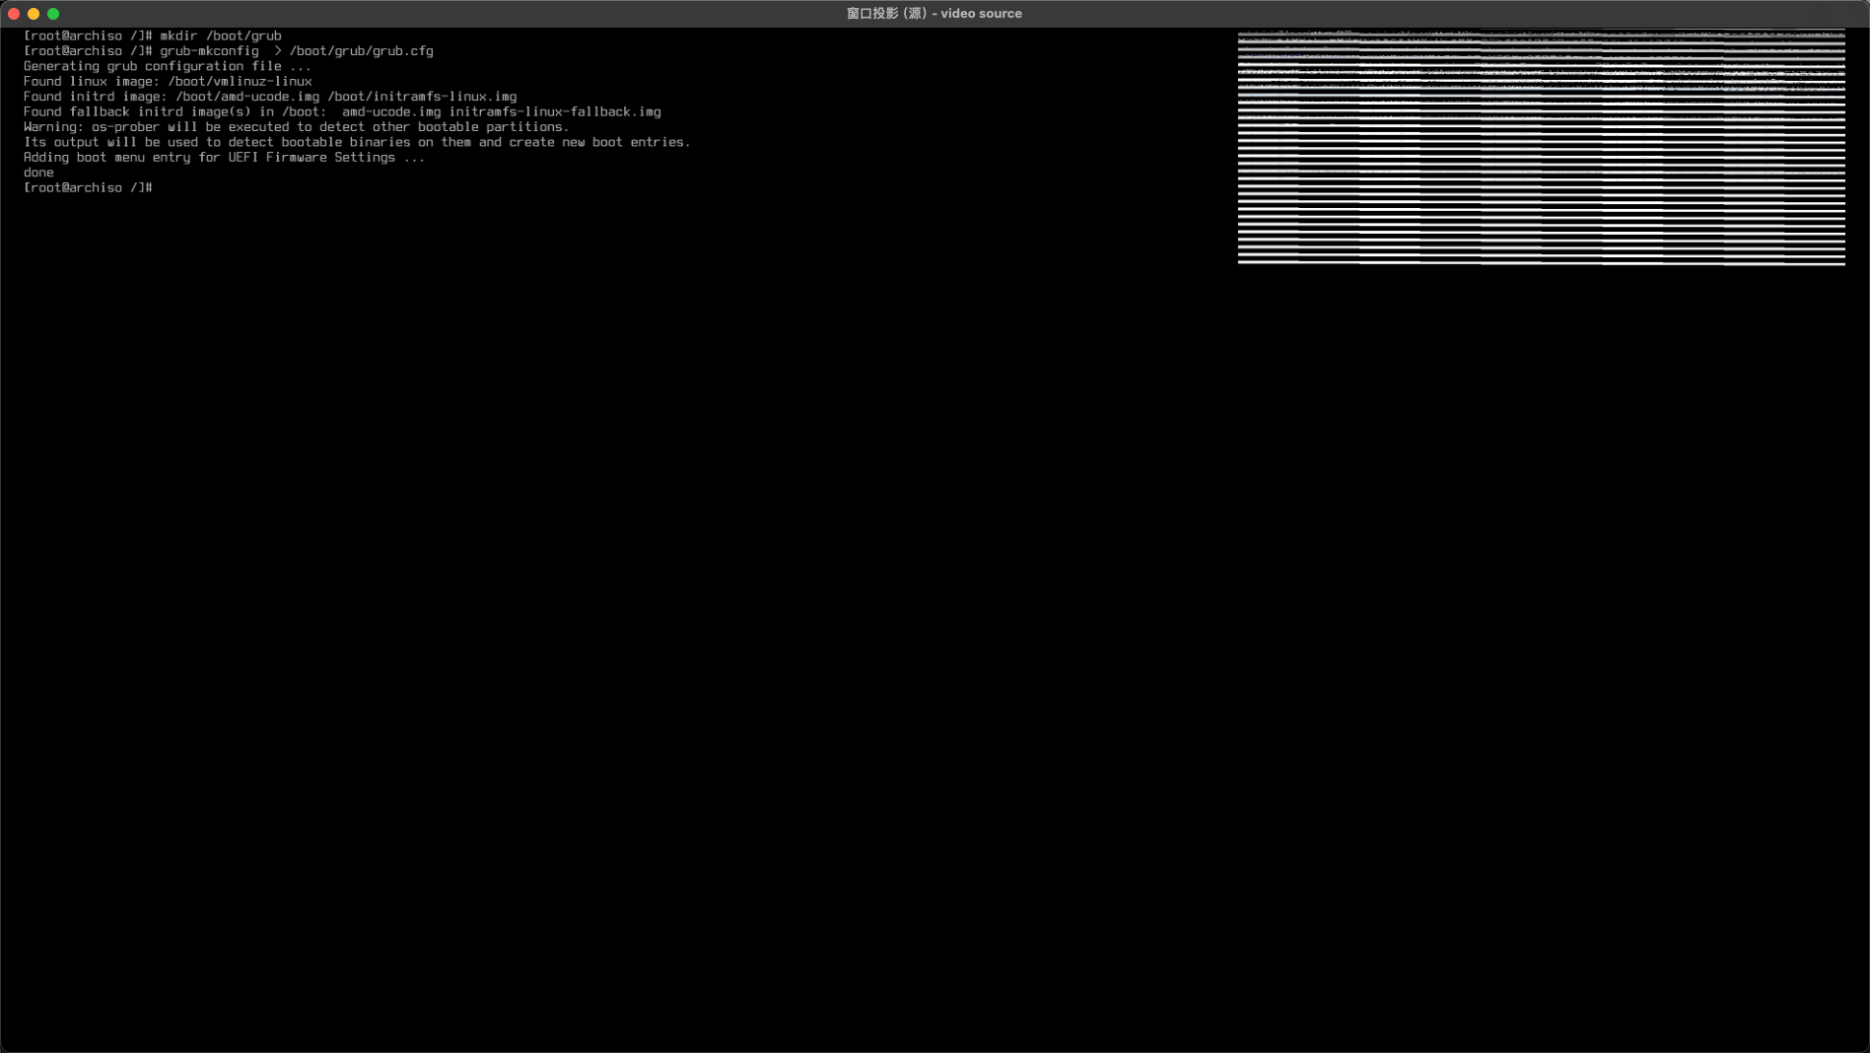
Task: Click the 'grub-mkconfig > /boot/grub/grub.cfg' command line
Action: [x=229, y=51]
